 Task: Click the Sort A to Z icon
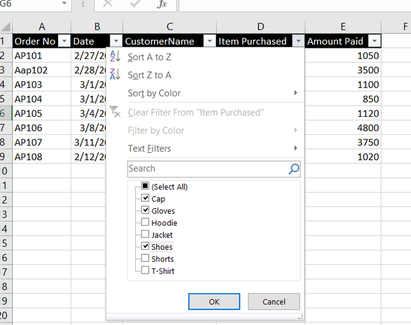point(115,57)
